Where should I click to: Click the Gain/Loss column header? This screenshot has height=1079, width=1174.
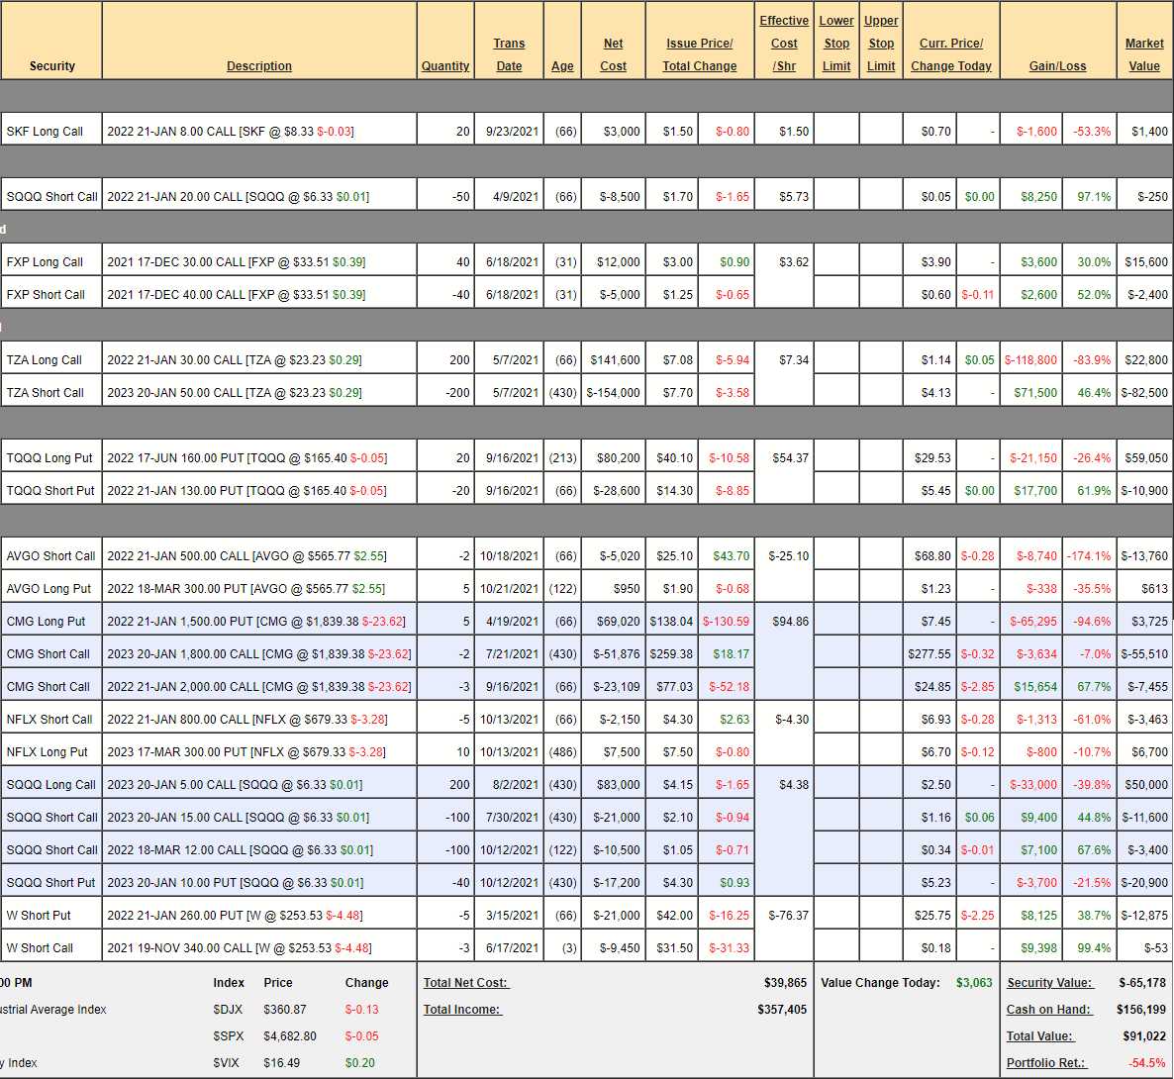pyautogui.click(x=1057, y=66)
